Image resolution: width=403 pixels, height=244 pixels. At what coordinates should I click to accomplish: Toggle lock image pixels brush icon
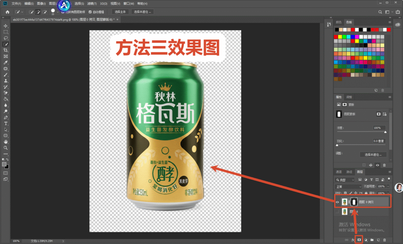351,193
